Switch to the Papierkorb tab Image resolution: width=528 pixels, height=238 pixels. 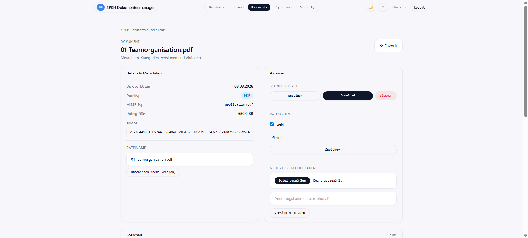(x=283, y=7)
